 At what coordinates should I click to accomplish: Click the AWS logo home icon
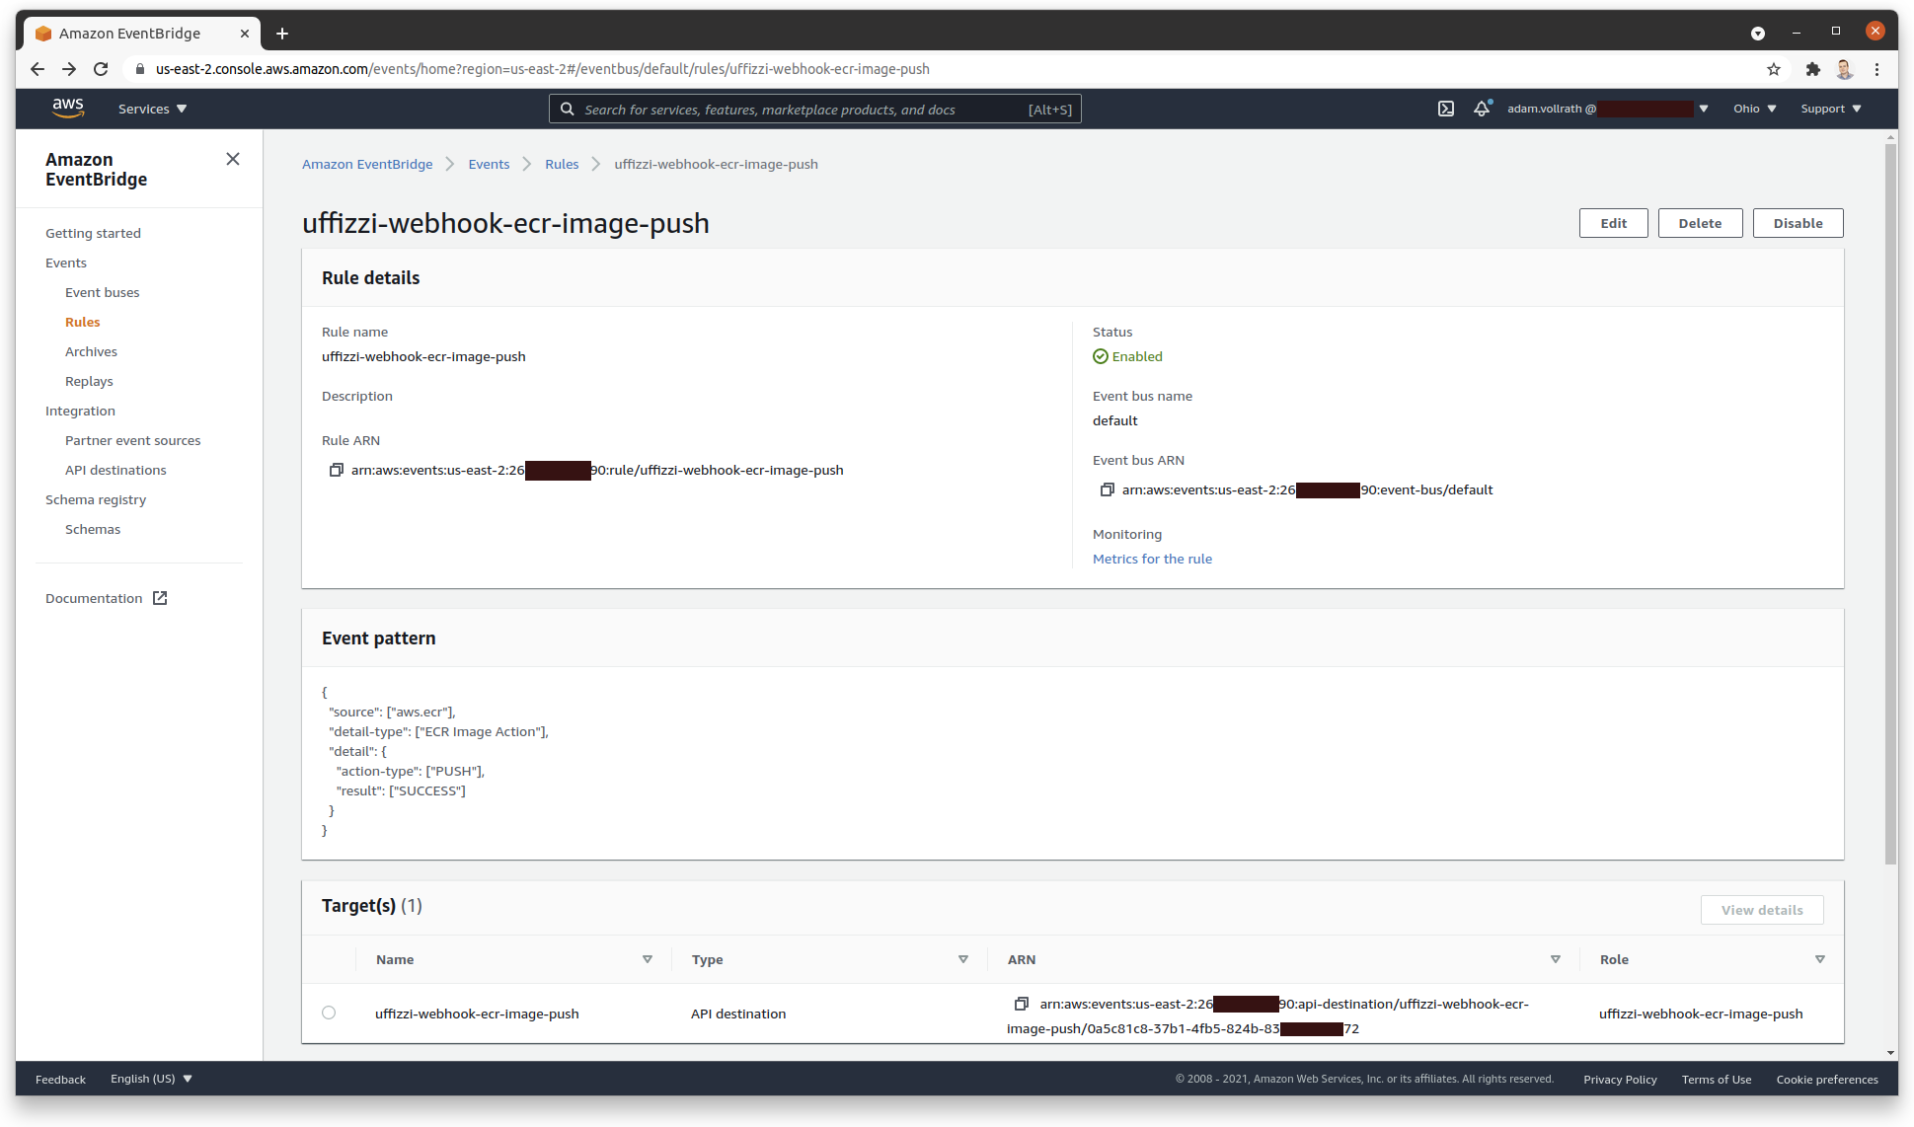point(68,109)
